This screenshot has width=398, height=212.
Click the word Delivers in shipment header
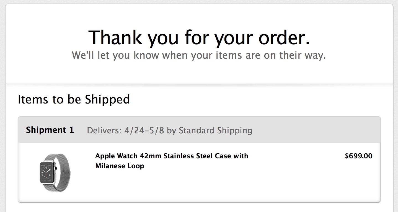[104, 130]
